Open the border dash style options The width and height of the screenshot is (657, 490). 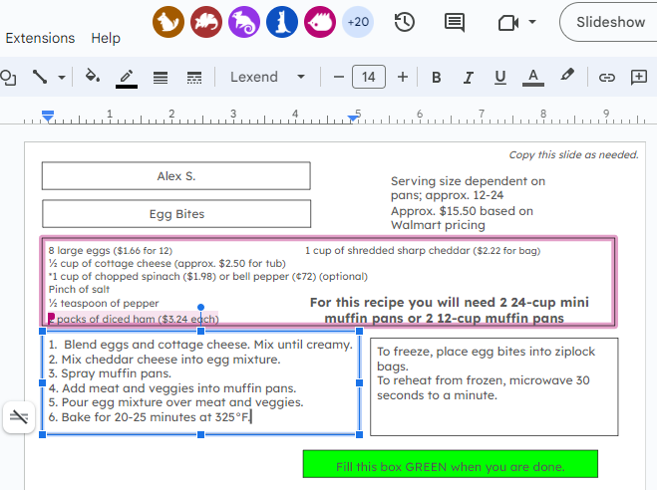point(194,77)
